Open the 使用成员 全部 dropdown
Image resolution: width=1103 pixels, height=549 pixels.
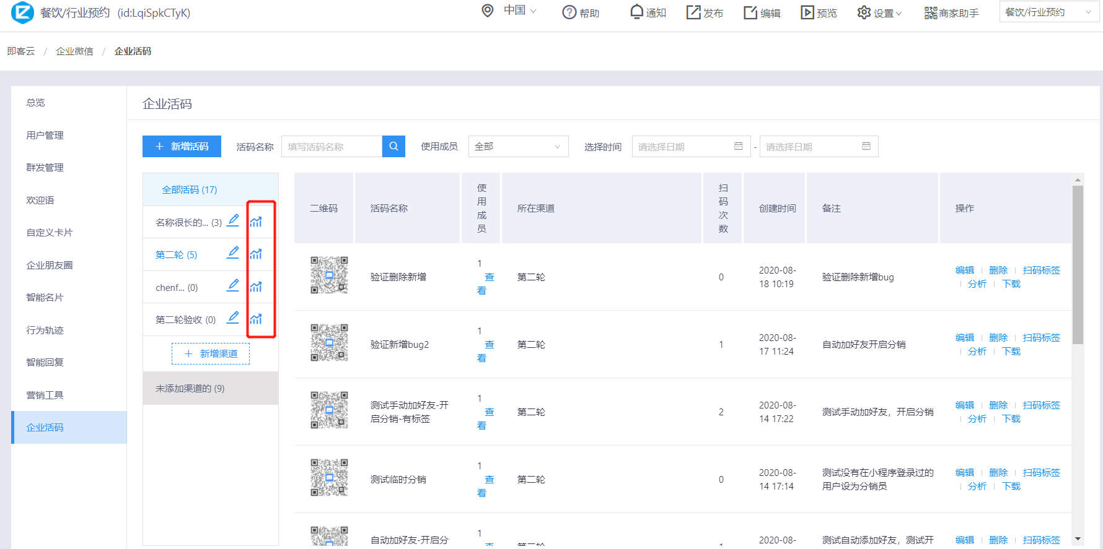point(518,146)
